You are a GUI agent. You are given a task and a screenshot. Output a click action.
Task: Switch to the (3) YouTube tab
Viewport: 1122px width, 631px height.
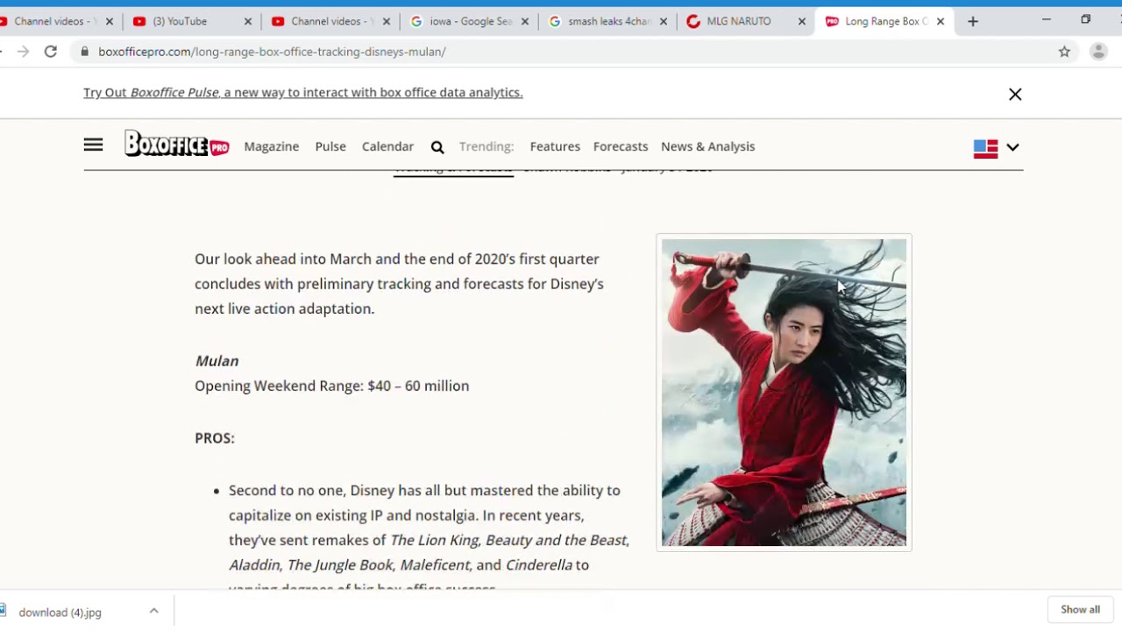click(192, 21)
